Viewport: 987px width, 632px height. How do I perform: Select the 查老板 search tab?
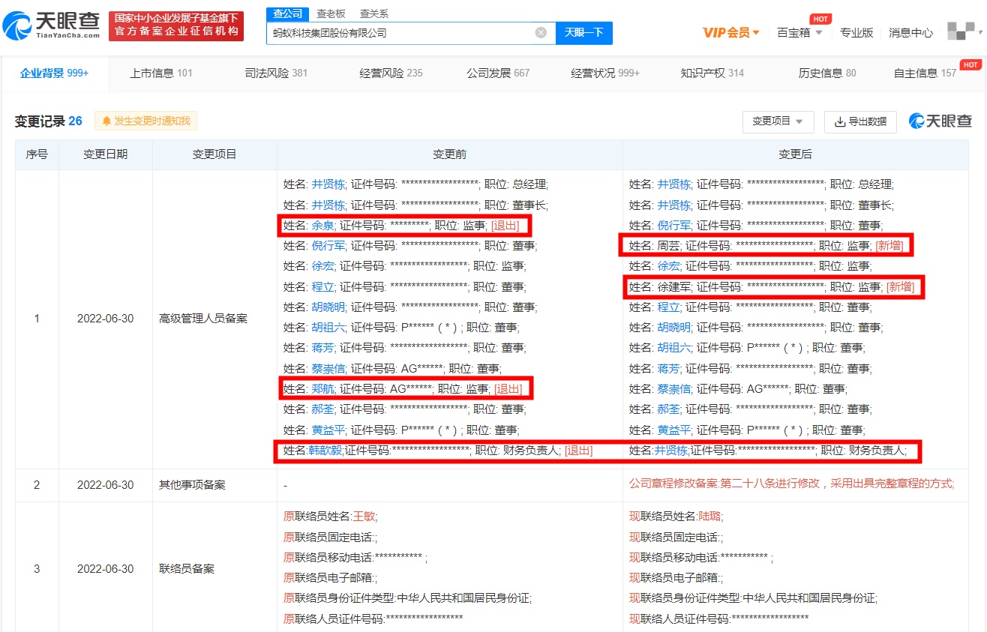[331, 13]
